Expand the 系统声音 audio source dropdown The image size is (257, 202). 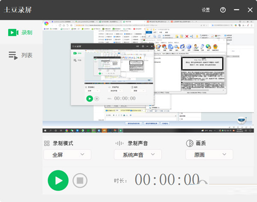coord(137,154)
